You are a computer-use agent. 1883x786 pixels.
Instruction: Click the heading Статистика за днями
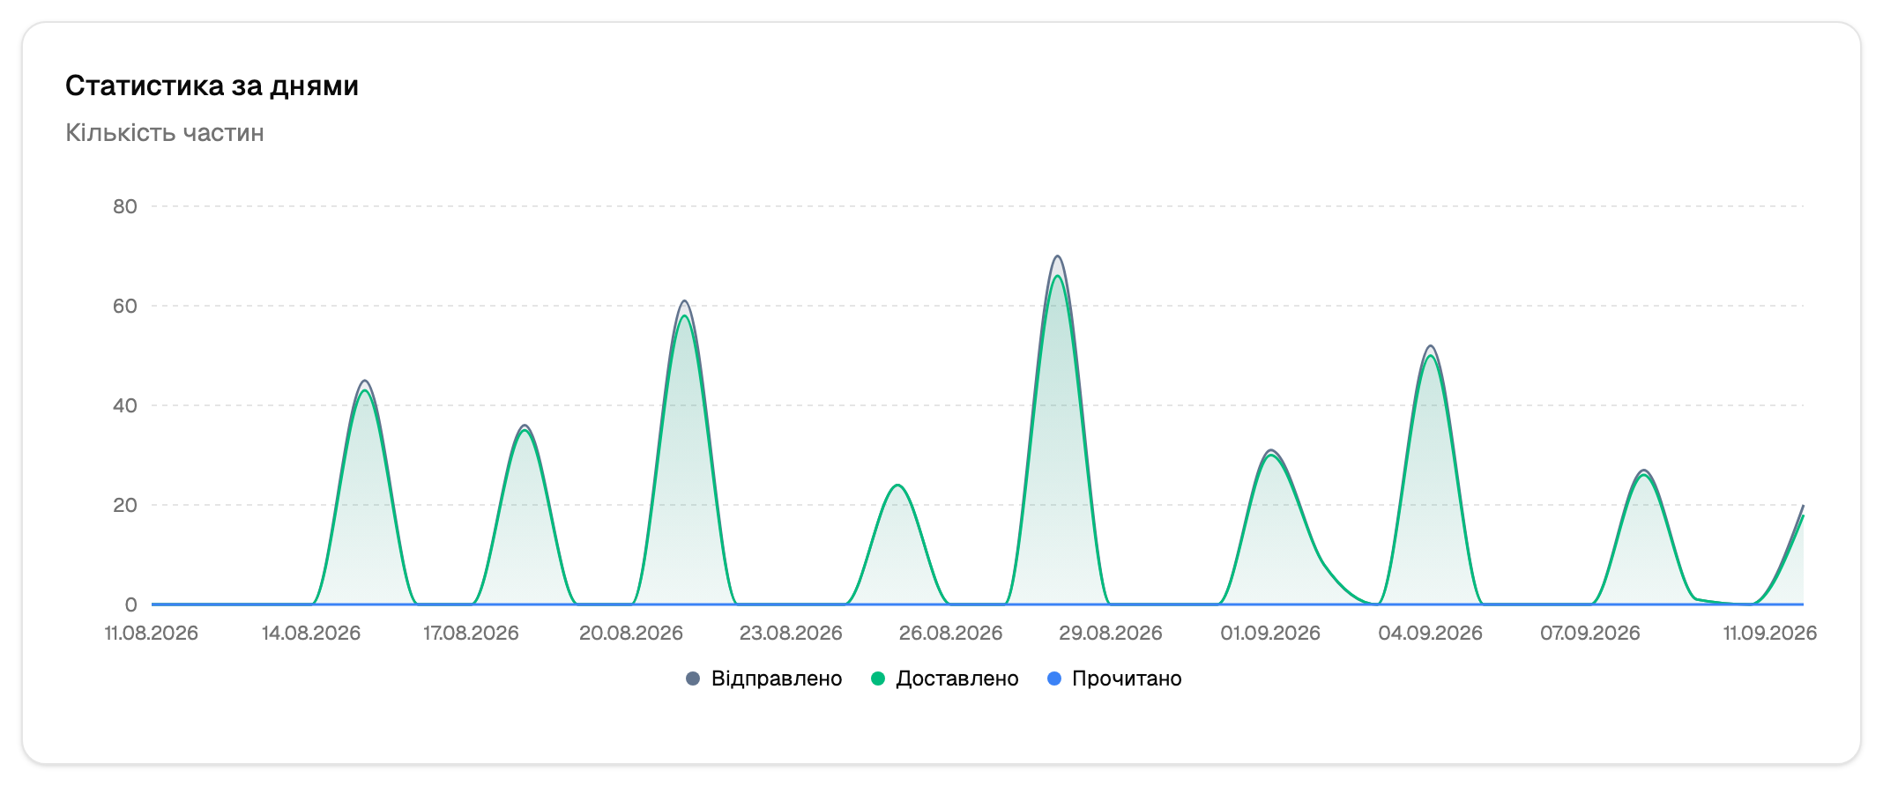212,85
